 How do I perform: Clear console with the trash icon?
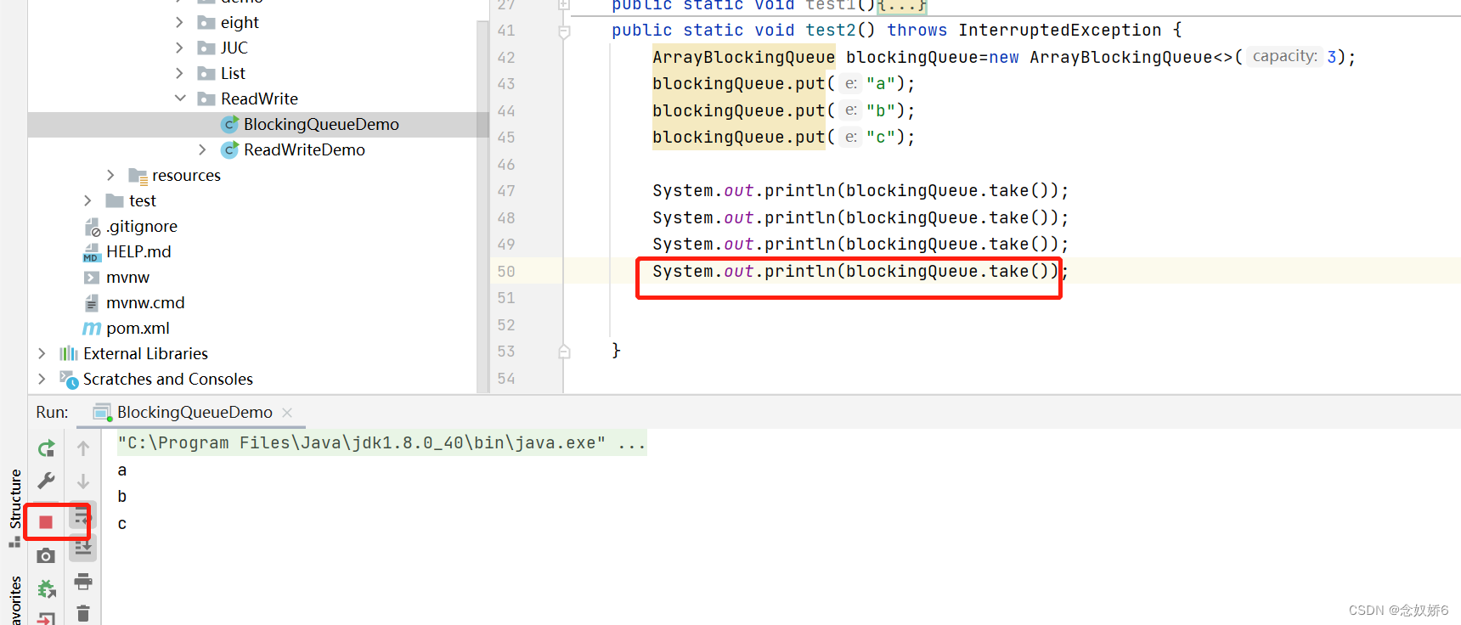point(83,613)
